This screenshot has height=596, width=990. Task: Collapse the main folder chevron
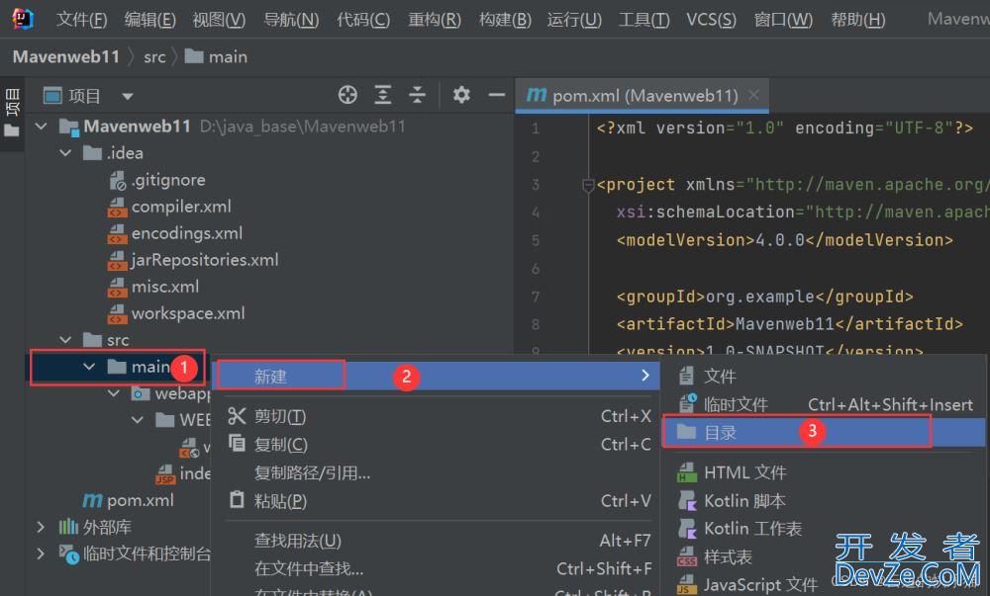89,367
